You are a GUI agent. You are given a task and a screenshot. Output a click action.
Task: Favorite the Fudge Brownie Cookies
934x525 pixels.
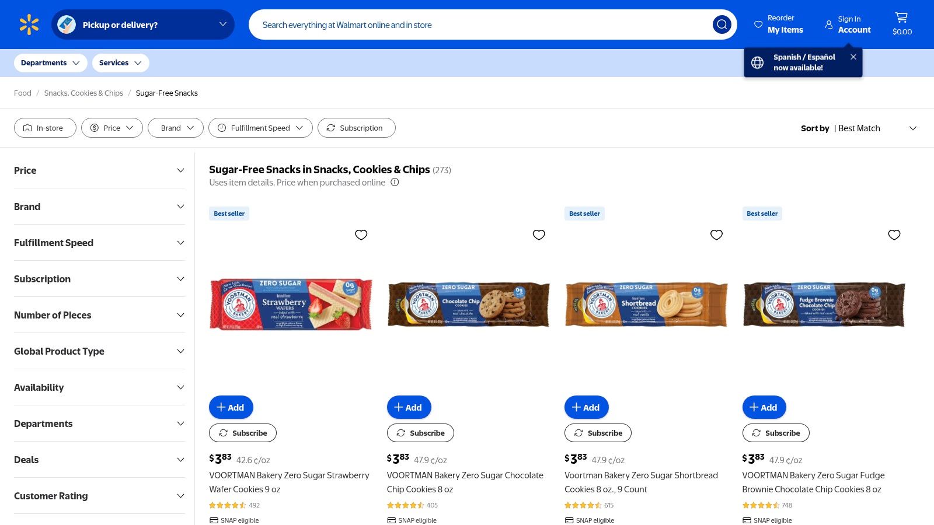[x=894, y=235]
